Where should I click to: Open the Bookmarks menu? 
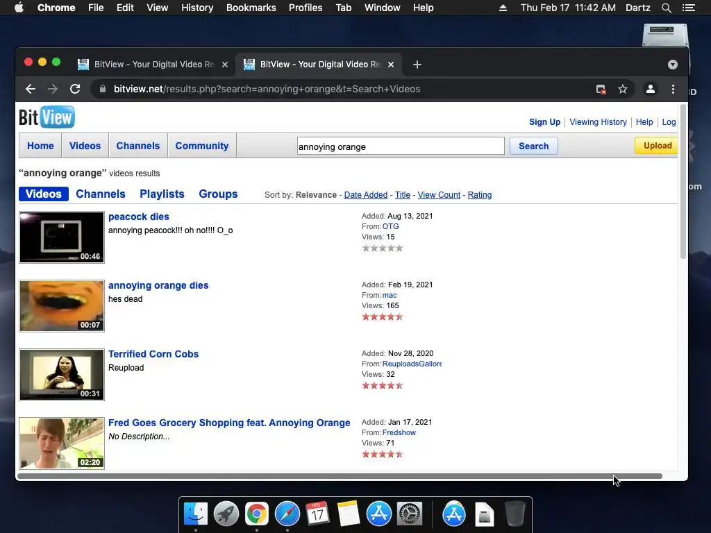[251, 8]
